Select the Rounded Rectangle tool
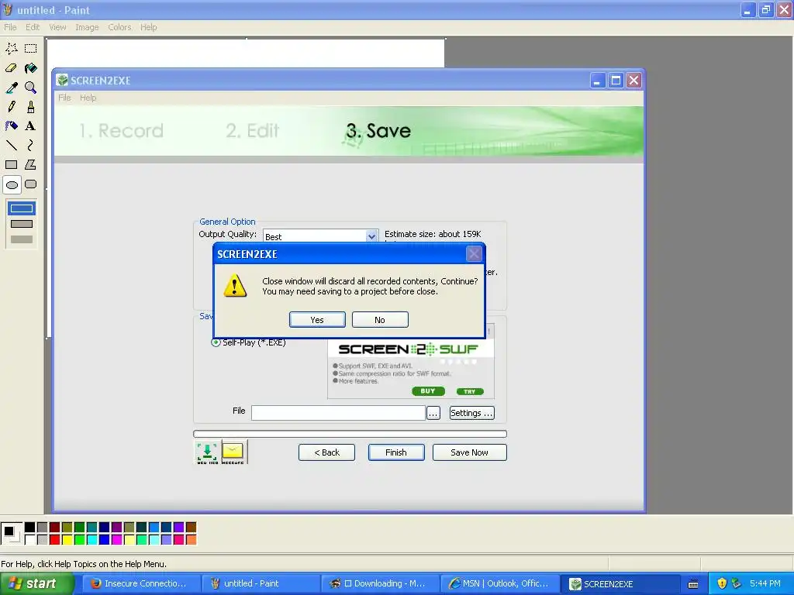 pos(31,184)
